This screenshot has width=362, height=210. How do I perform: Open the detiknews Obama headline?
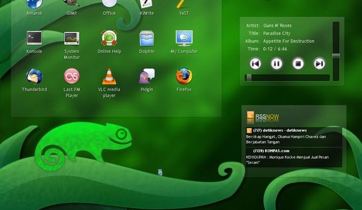(x=286, y=139)
